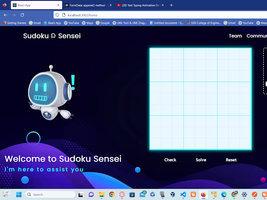Viewport: 267px width, 200px height.
Task: Open the first Gmail bookmark
Action: tap(35, 23)
